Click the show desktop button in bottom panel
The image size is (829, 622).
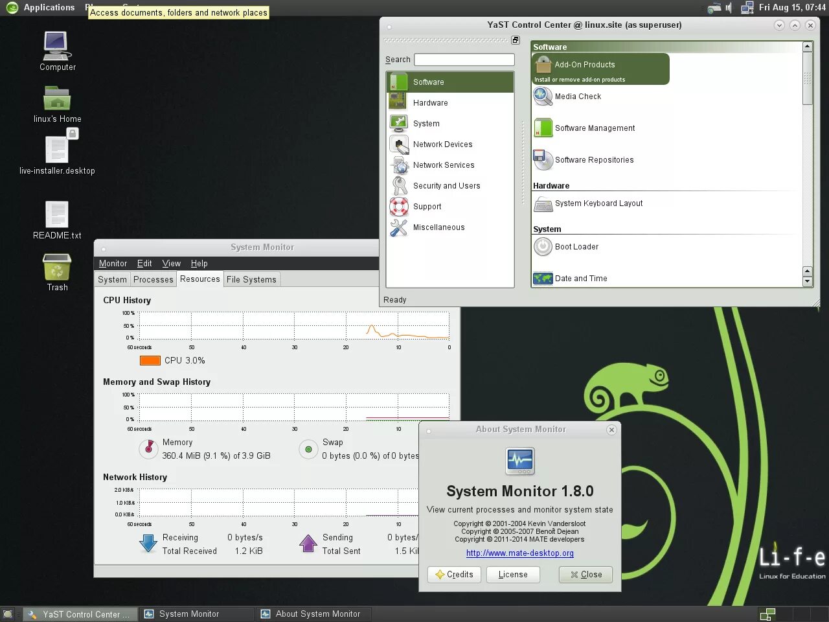[8, 614]
